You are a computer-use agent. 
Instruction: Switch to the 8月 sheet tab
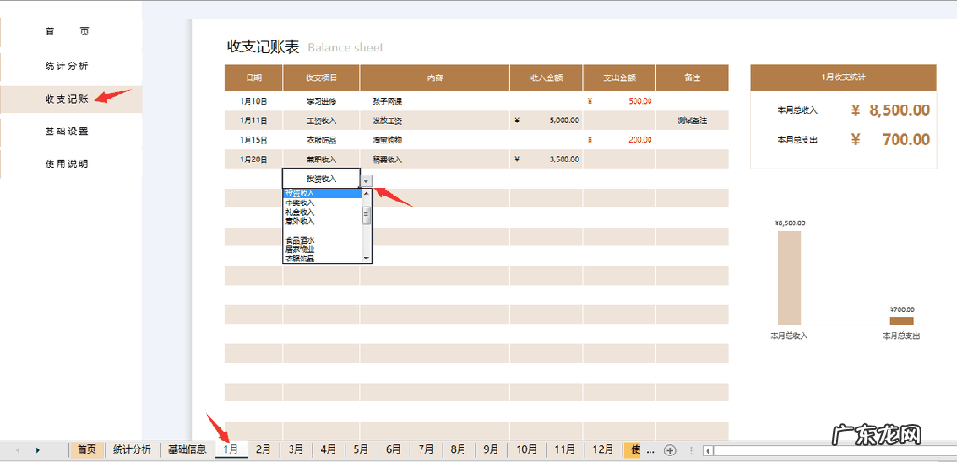(x=458, y=450)
